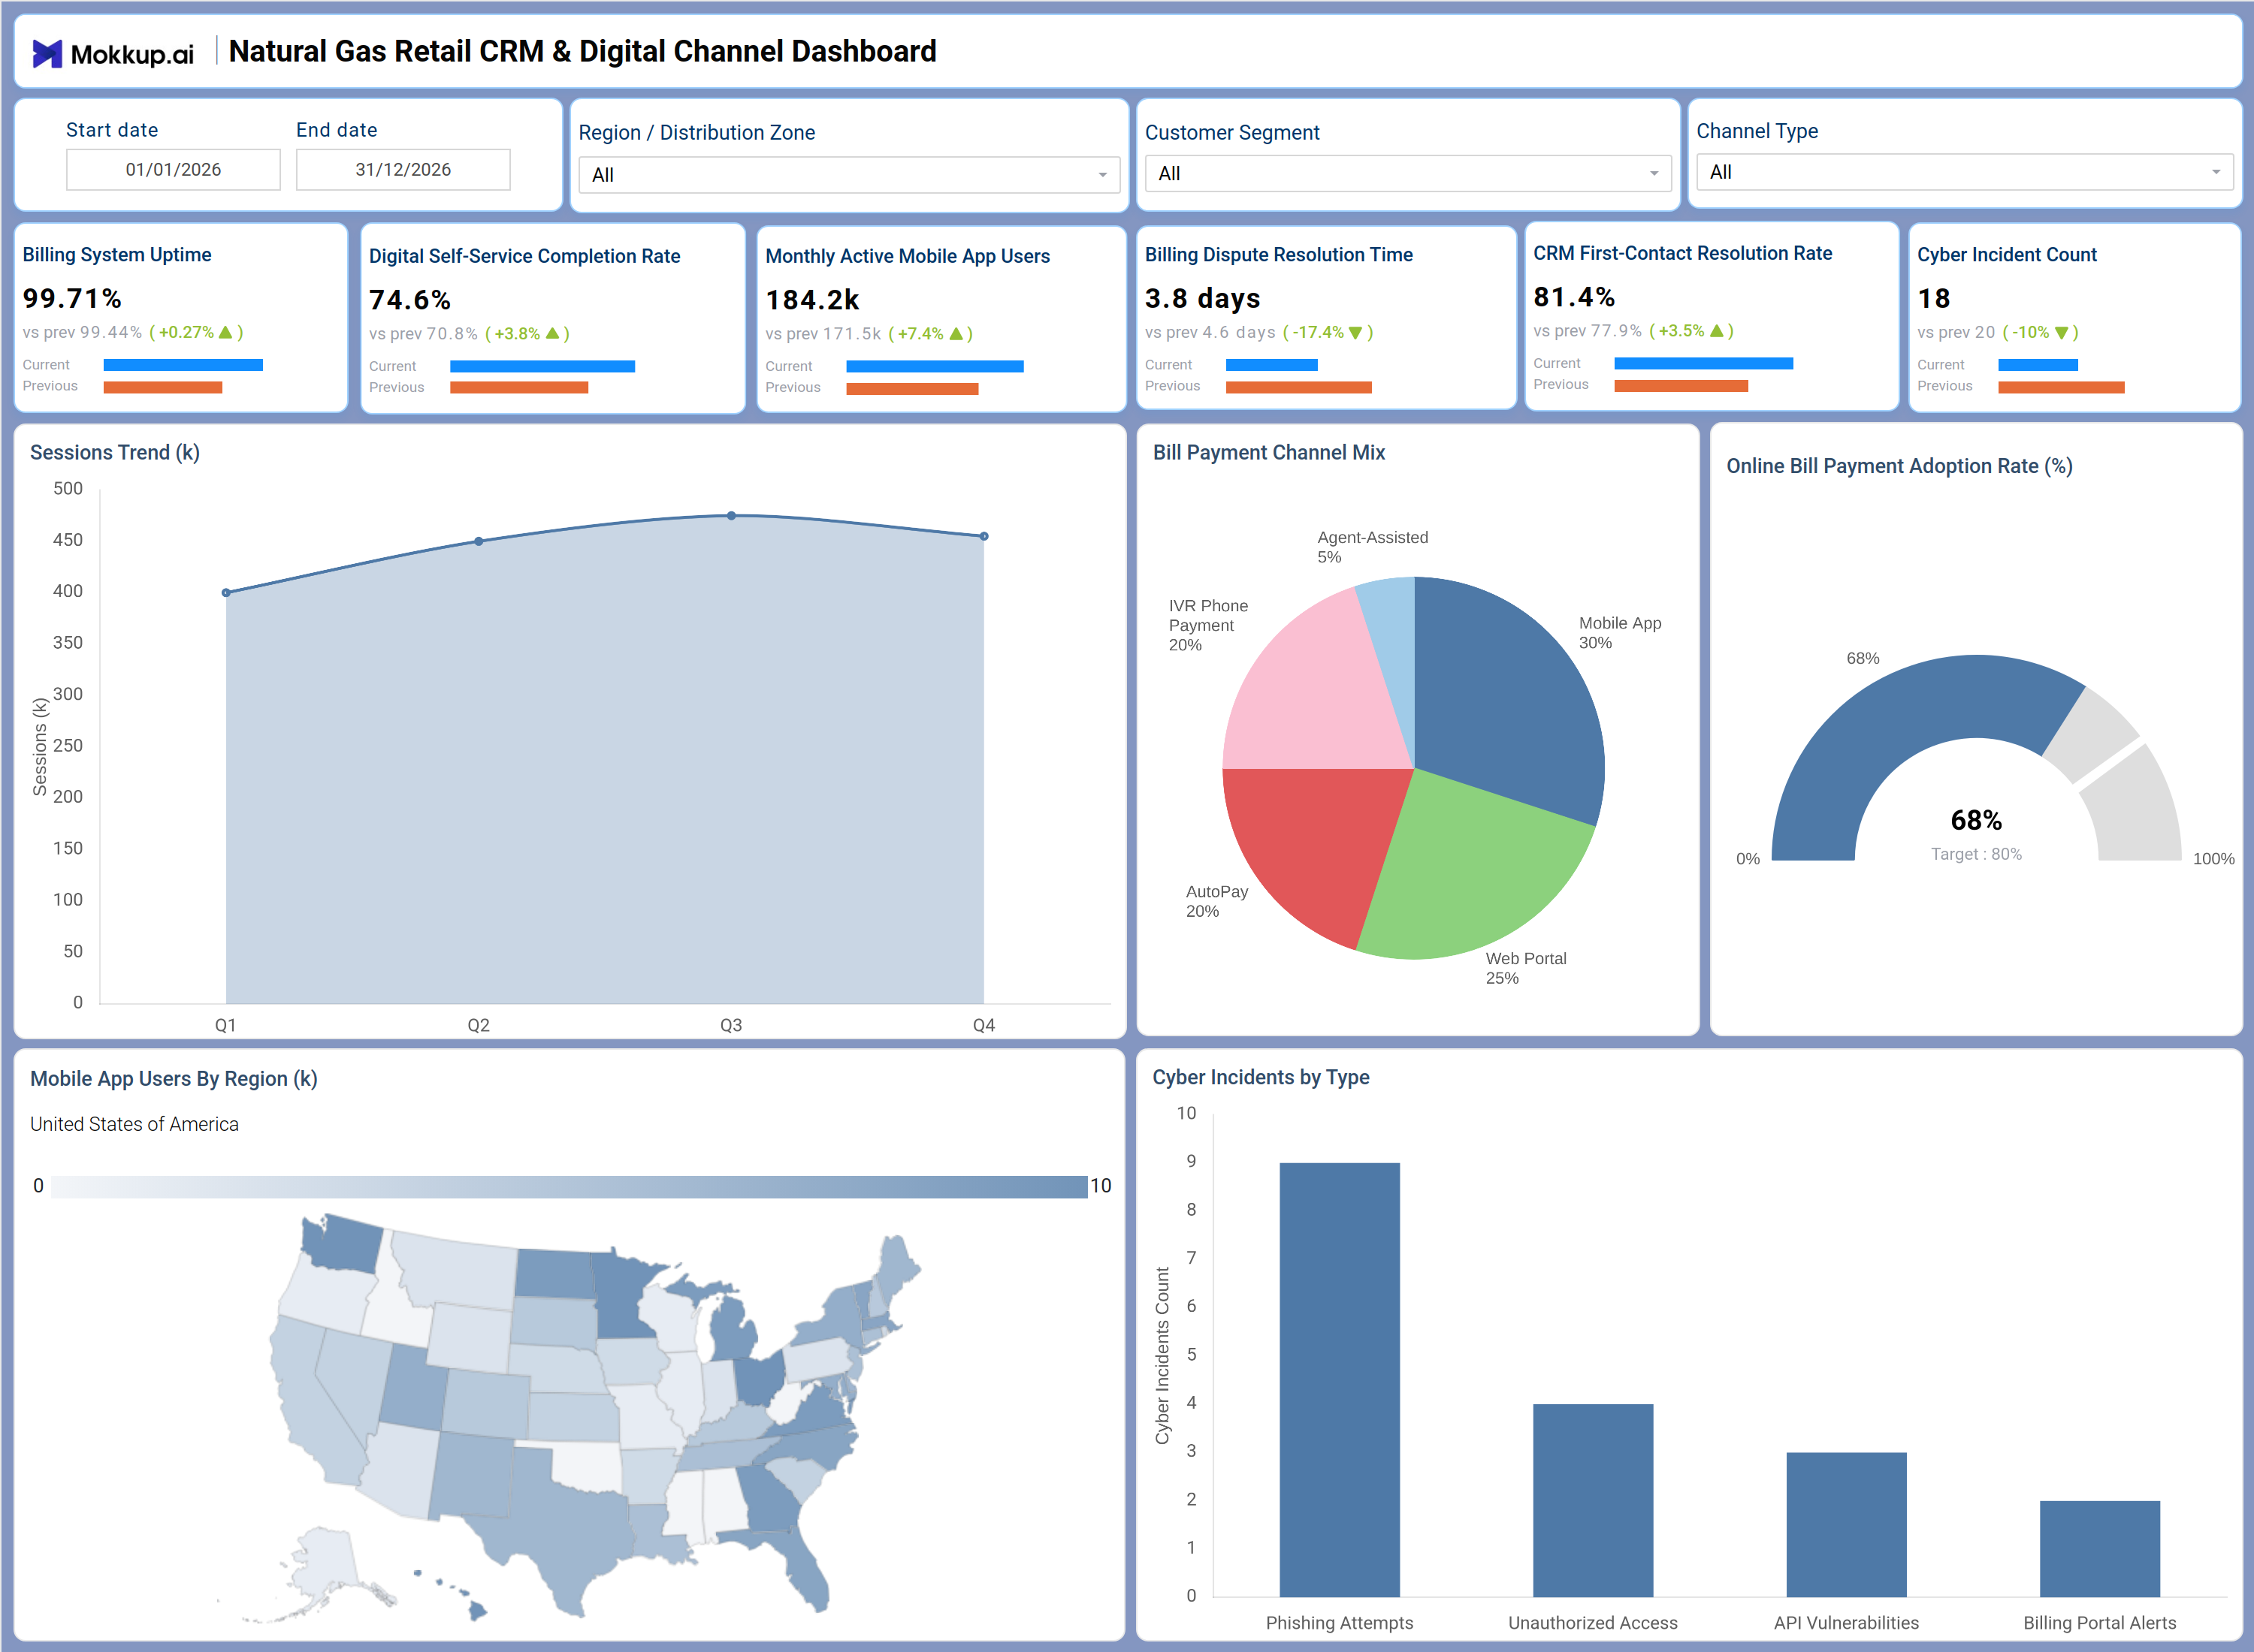
Task: Click the up arrow in Billing System Uptime card
Action: point(225,332)
